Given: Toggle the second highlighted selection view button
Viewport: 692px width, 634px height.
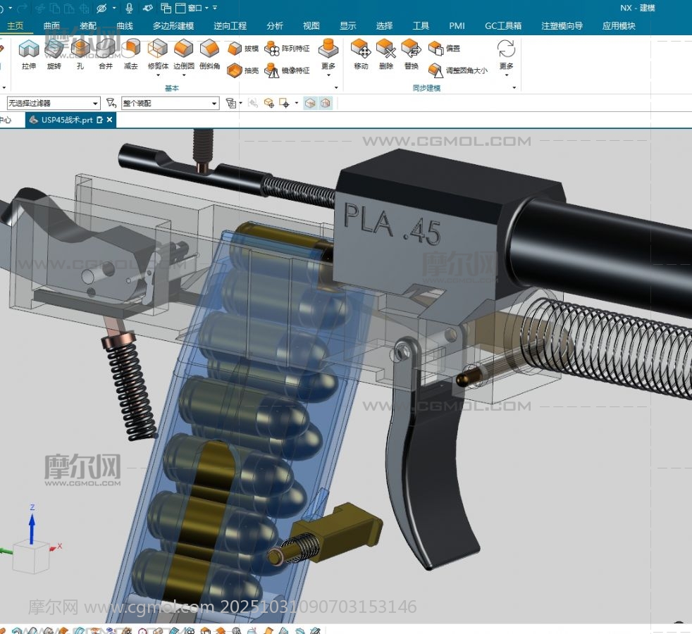Looking at the screenshot, I should click(x=325, y=103).
